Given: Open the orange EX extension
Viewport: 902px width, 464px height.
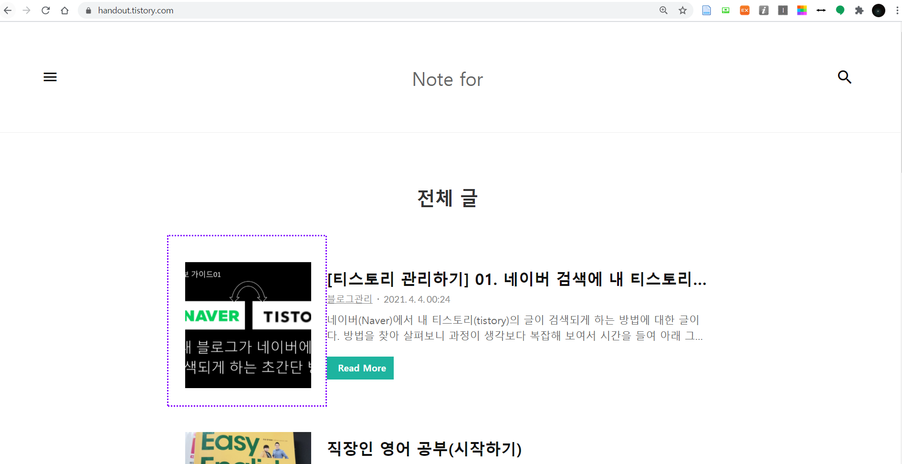Looking at the screenshot, I should pyautogui.click(x=745, y=11).
